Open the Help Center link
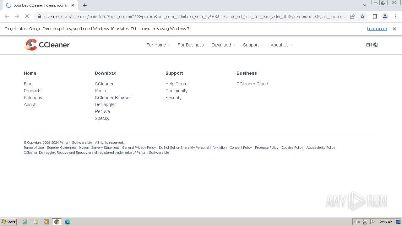Screen dimensions: 402x226 177,84
